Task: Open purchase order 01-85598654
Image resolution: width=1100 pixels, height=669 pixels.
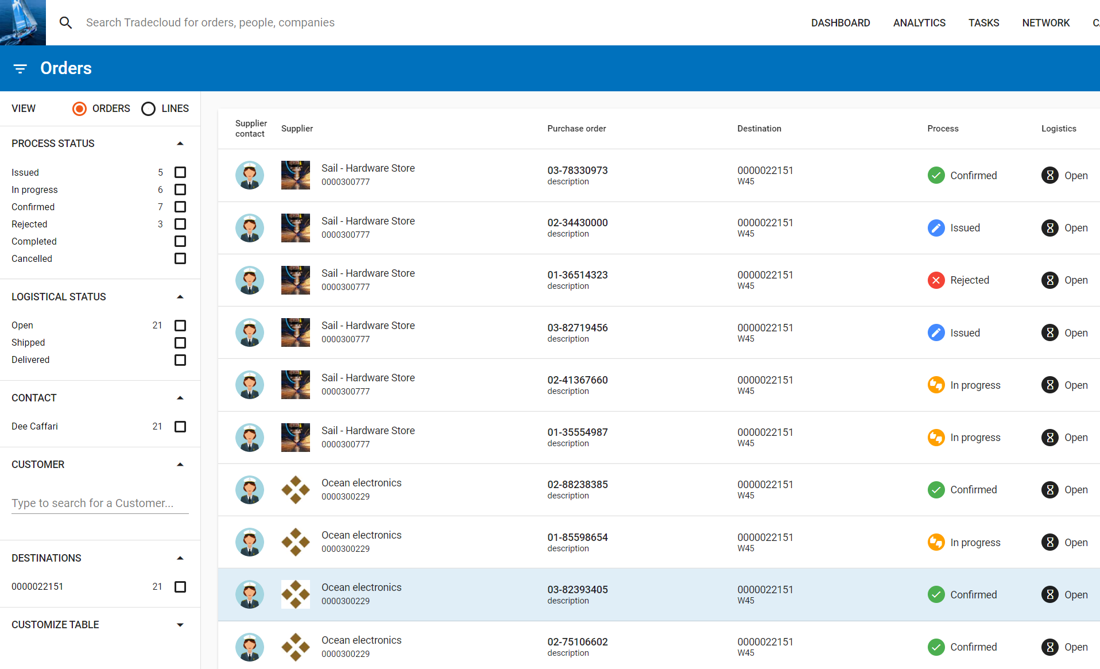Action: pyautogui.click(x=578, y=537)
